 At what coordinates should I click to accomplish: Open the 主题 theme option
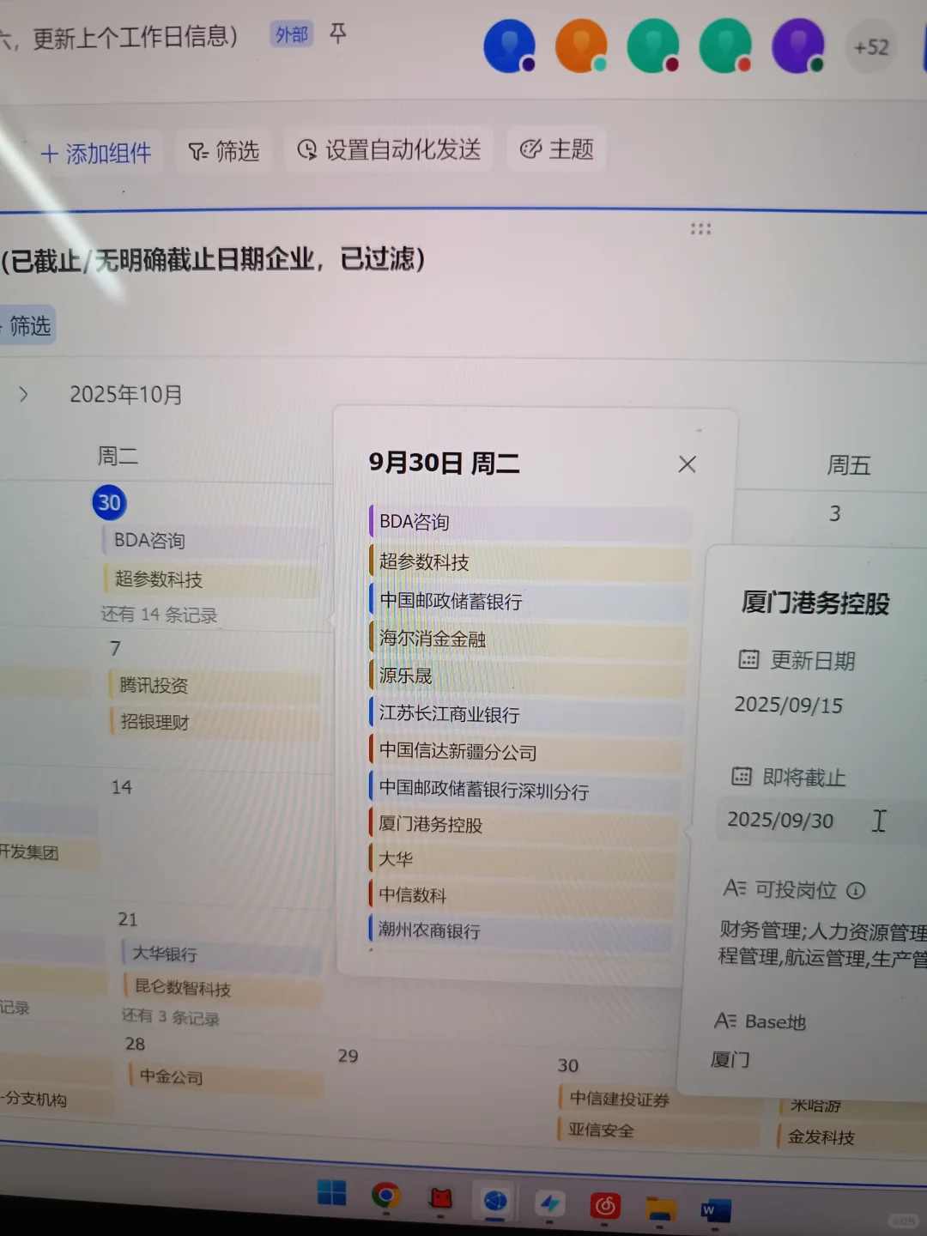pos(557,149)
